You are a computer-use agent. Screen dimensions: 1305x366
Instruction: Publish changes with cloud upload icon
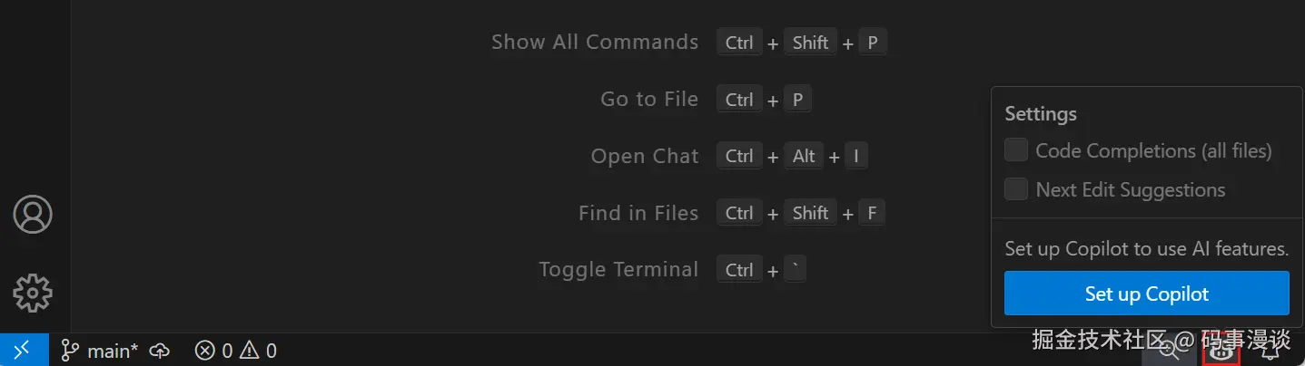160,351
